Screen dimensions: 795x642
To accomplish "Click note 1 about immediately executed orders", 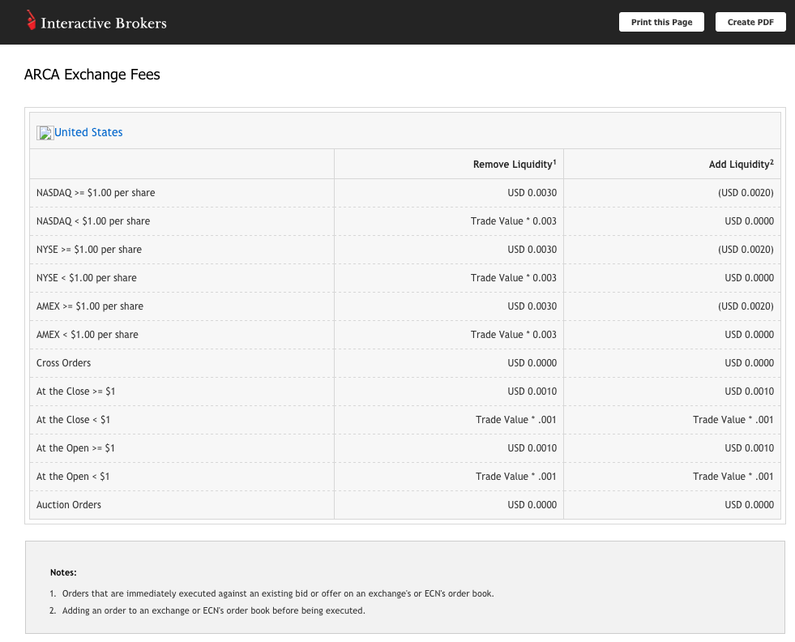I will (277, 593).
